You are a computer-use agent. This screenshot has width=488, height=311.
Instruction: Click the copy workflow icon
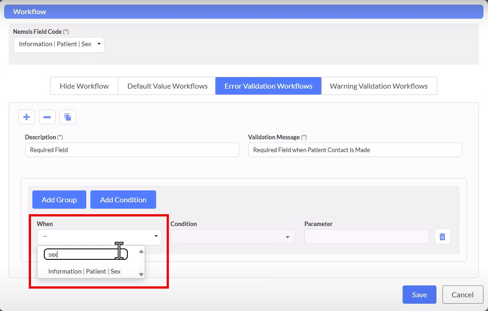pos(68,117)
